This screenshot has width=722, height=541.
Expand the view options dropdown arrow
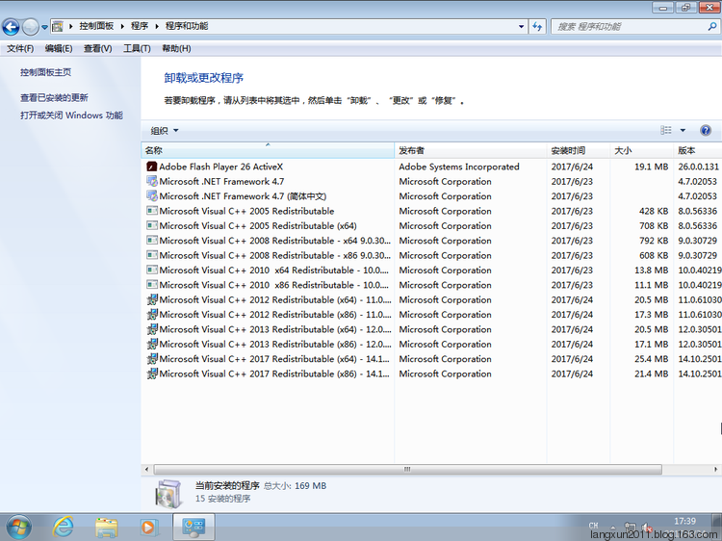tap(683, 131)
